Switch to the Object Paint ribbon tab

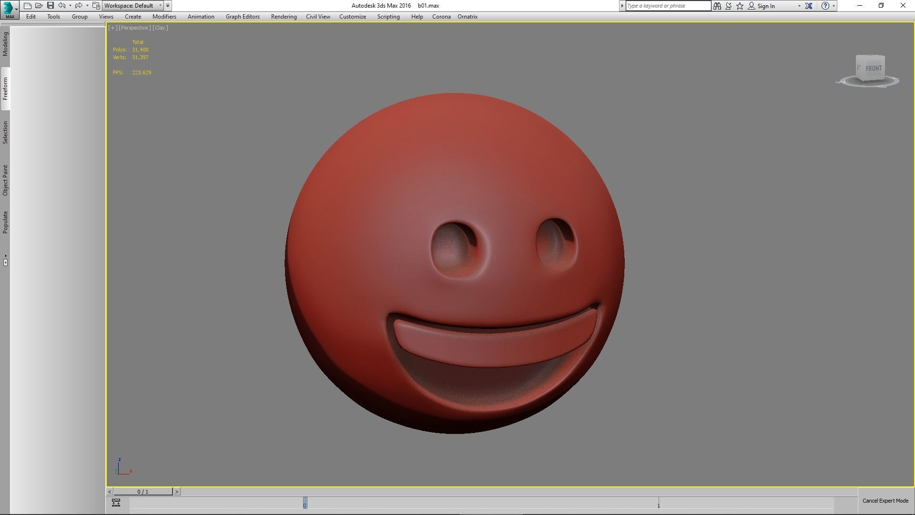coord(5,180)
